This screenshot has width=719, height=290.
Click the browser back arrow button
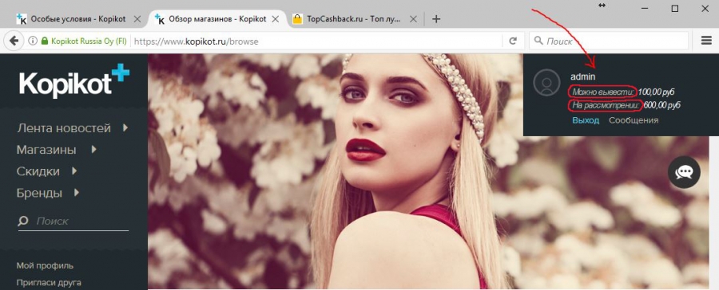click(x=14, y=41)
